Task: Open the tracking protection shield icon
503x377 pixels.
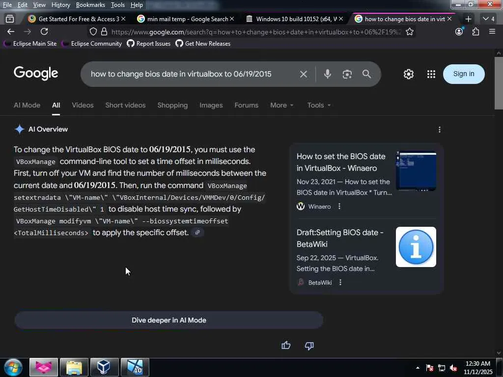Action: pos(93,31)
